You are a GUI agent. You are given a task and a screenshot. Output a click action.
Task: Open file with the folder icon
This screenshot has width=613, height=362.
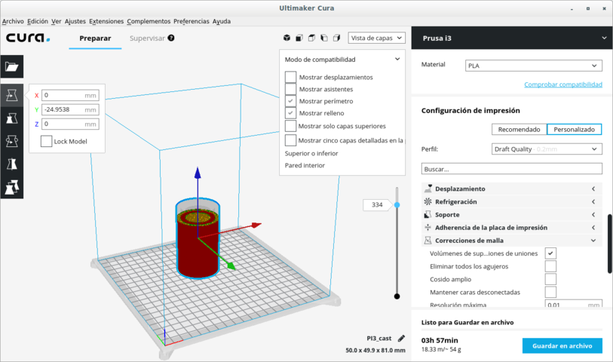12,66
